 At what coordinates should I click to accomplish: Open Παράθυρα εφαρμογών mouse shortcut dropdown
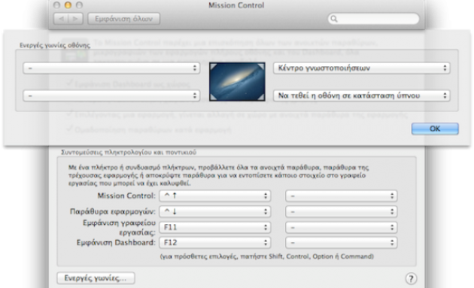click(342, 211)
